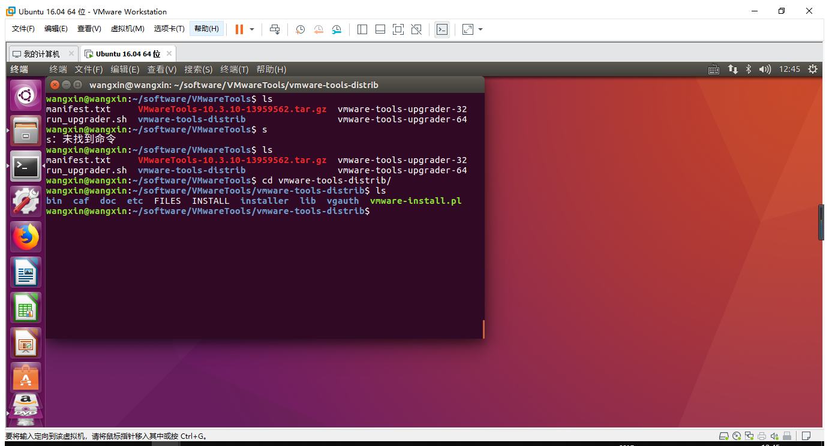
Task: Pause the virtual machine with the orange pause icon
Action: click(239, 29)
